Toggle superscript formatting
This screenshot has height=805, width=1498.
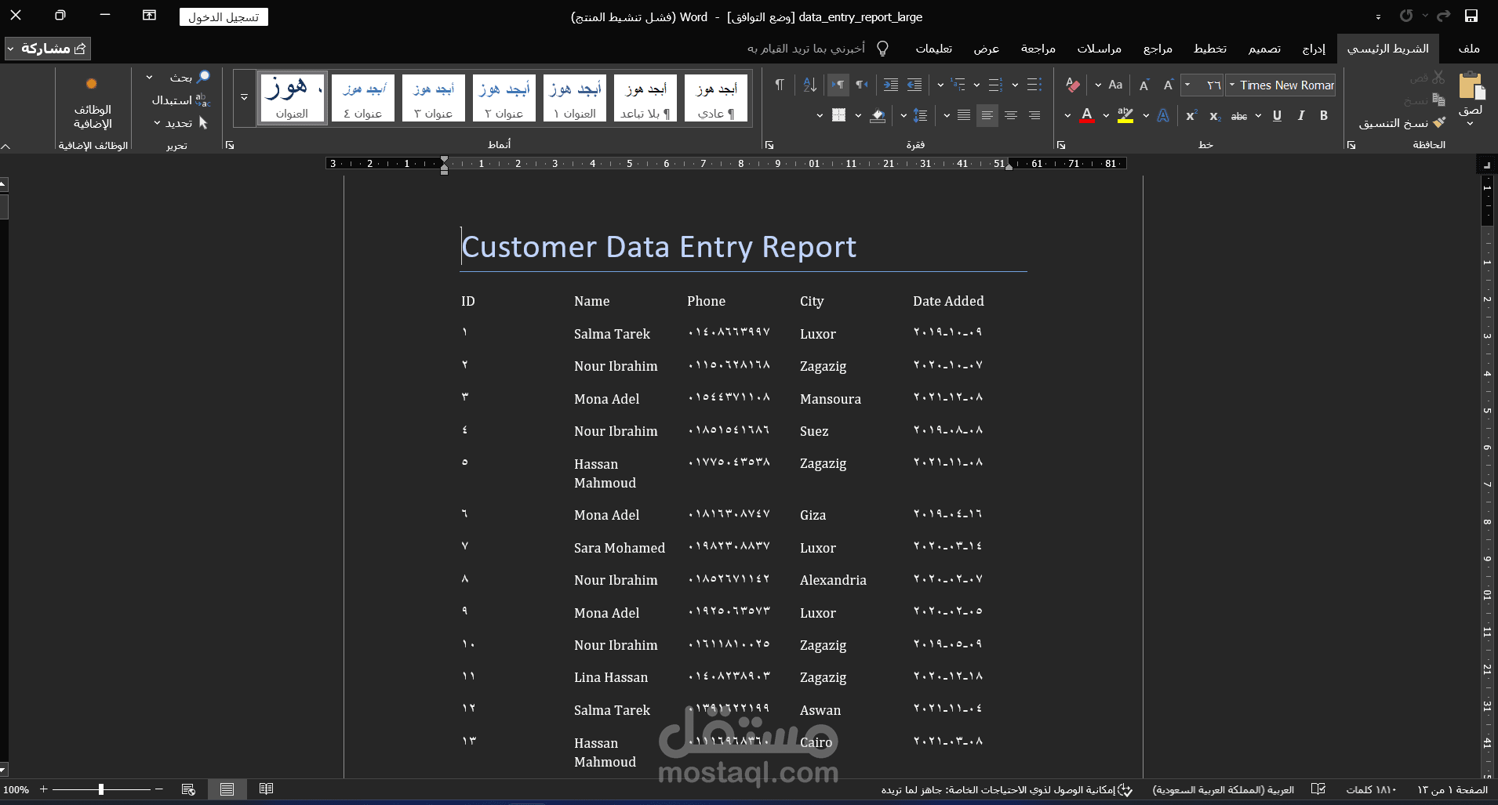(1191, 115)
